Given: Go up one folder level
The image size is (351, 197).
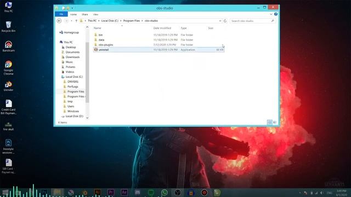Looking at the screenshot, I should [x=76, y=21].
